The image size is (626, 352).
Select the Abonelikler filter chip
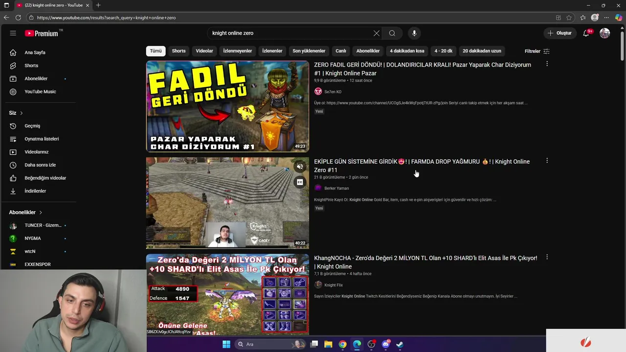click(x=368, y=51)
